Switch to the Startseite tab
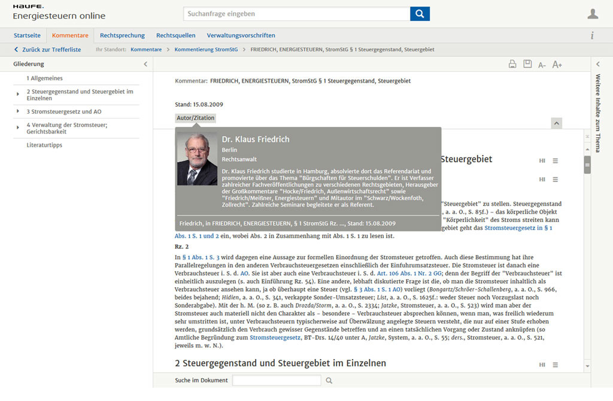This screenshot has width=613, height=401. 27,35
